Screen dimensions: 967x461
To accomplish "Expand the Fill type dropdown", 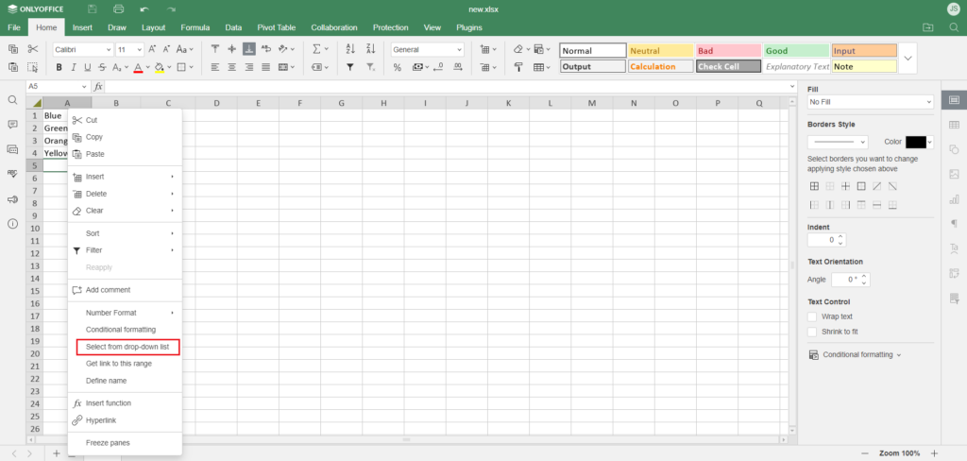I will (871, 101).
